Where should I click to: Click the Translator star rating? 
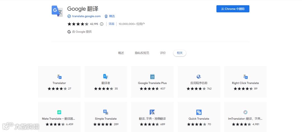[57, 89]
